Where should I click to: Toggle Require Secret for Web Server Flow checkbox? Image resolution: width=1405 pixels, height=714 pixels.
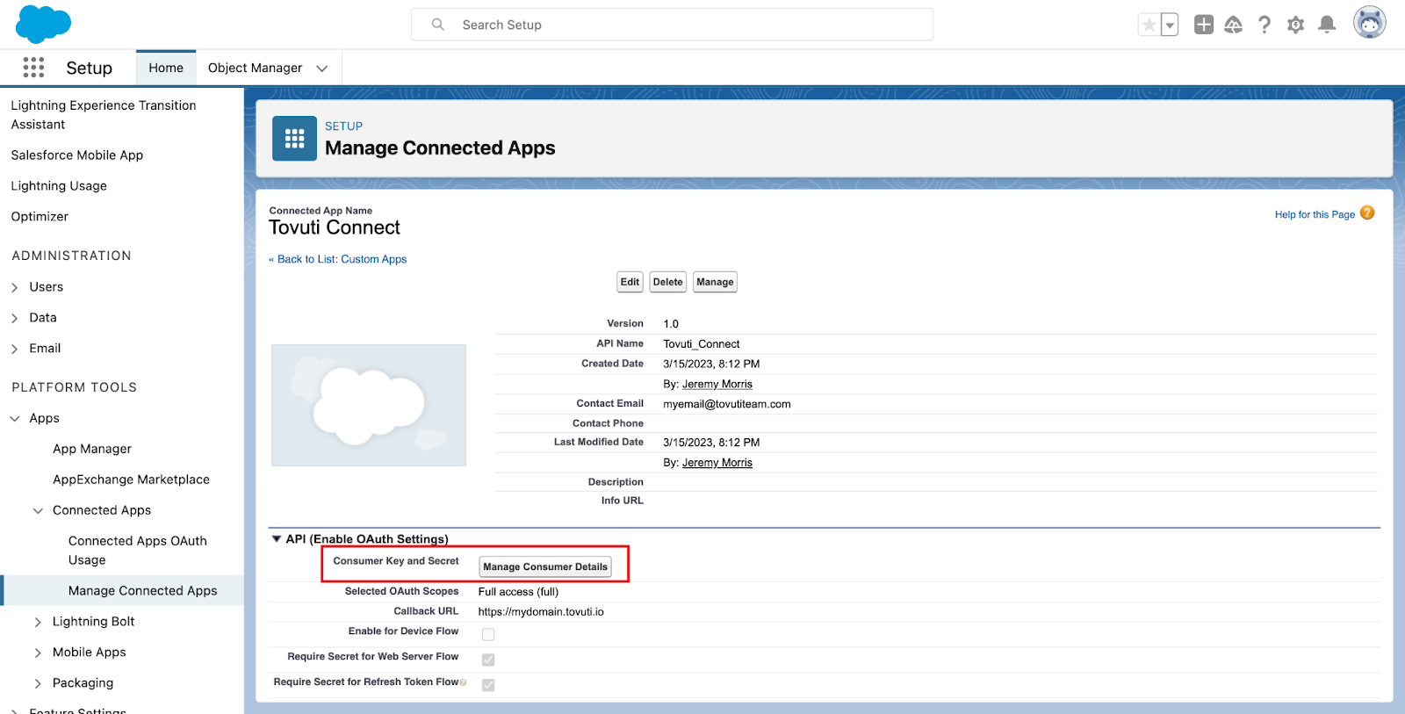point(488,660)
